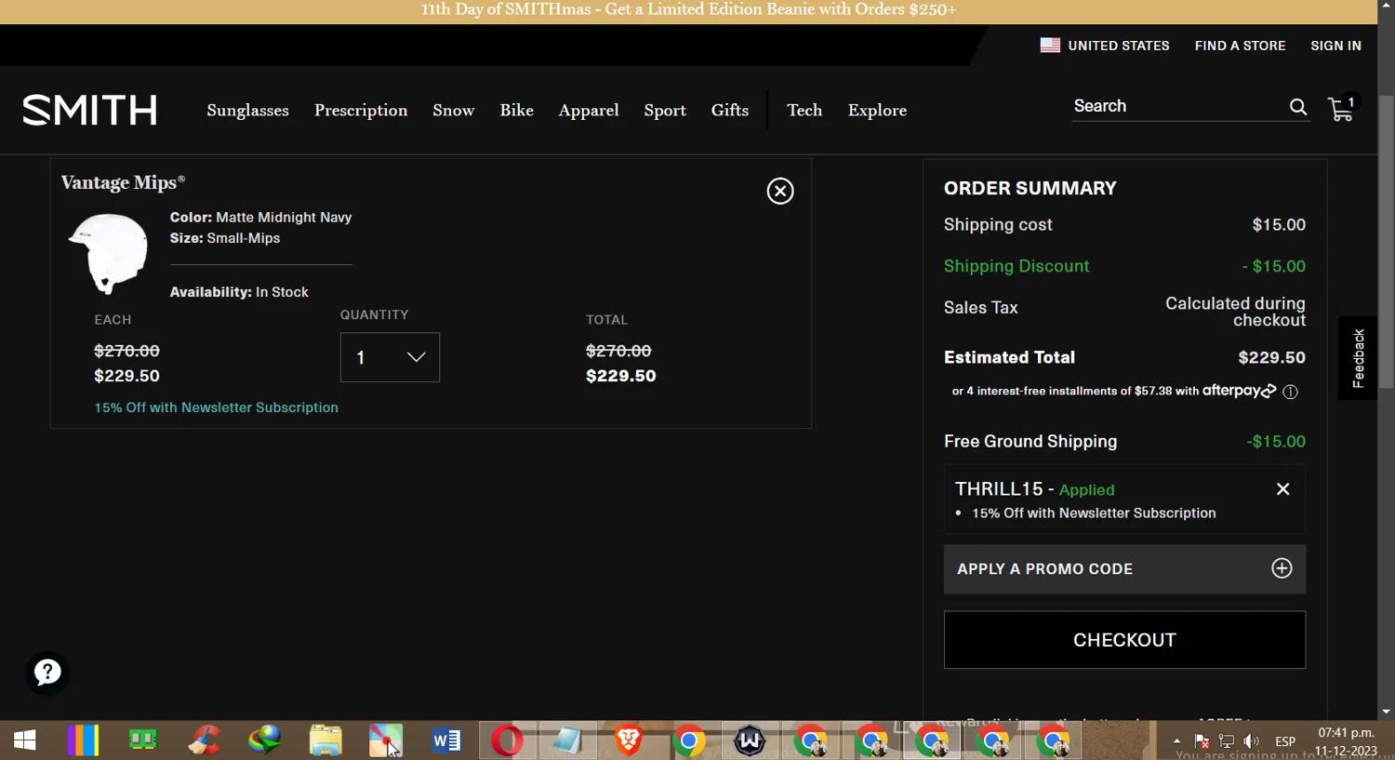Click the search magnifier icon
The height and width of the screenshot is (760, 1395).
[x=1298, y=107]
